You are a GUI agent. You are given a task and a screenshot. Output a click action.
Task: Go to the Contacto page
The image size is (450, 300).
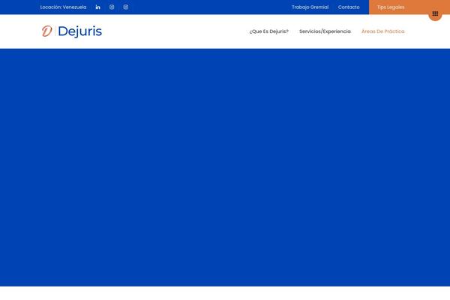click(349, 7)
